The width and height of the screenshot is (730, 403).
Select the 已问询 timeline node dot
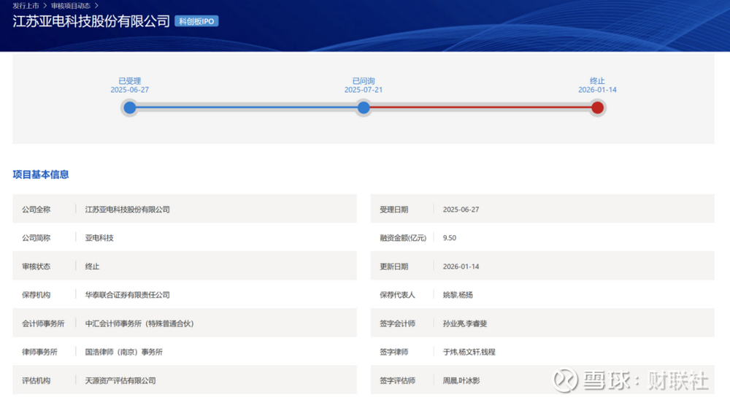tap(364, 108)
